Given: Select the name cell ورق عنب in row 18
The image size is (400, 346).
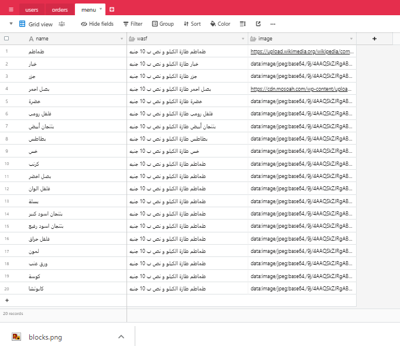Looking at the screenshot, I should pyautogui.click(x=76, y=263).
